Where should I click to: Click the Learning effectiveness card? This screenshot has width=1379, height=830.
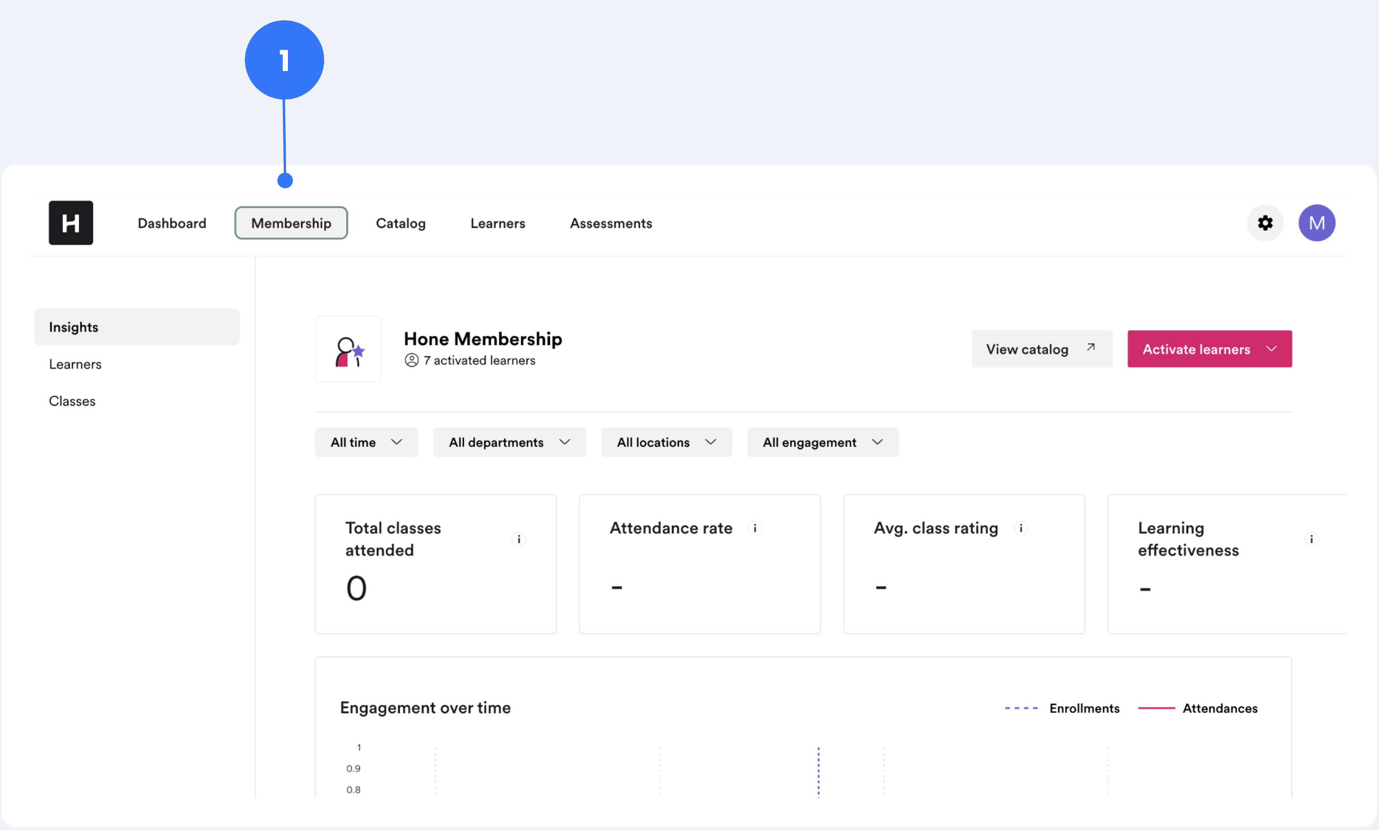point(1227,564)
